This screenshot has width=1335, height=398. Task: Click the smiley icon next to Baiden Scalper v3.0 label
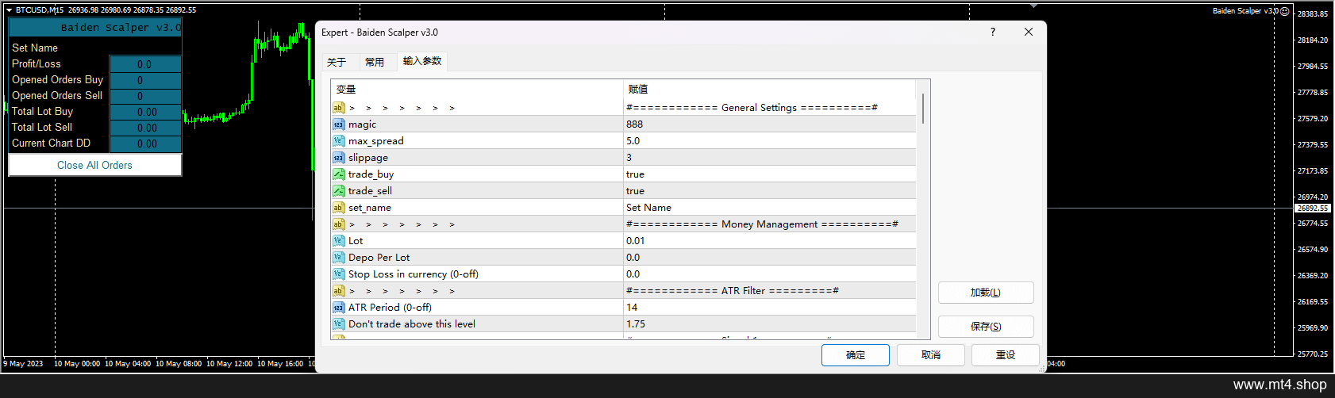pyautogui.click(x=1284, y=11)
